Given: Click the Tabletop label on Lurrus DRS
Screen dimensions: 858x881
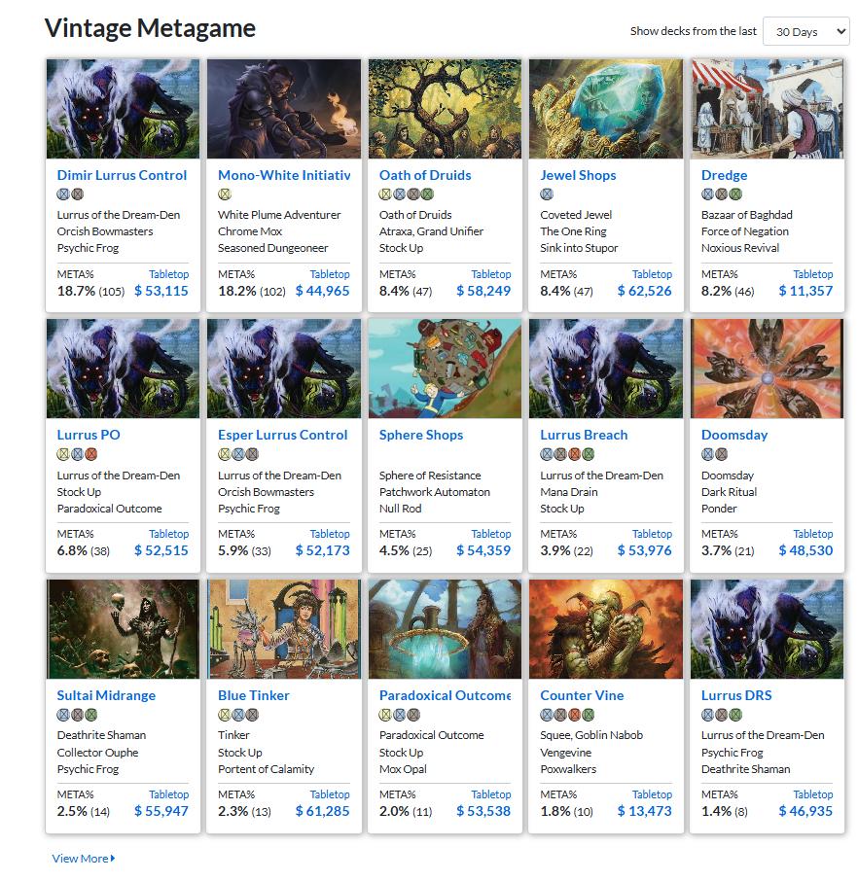Looking at the screenshot, I should (x=812, y=794).
